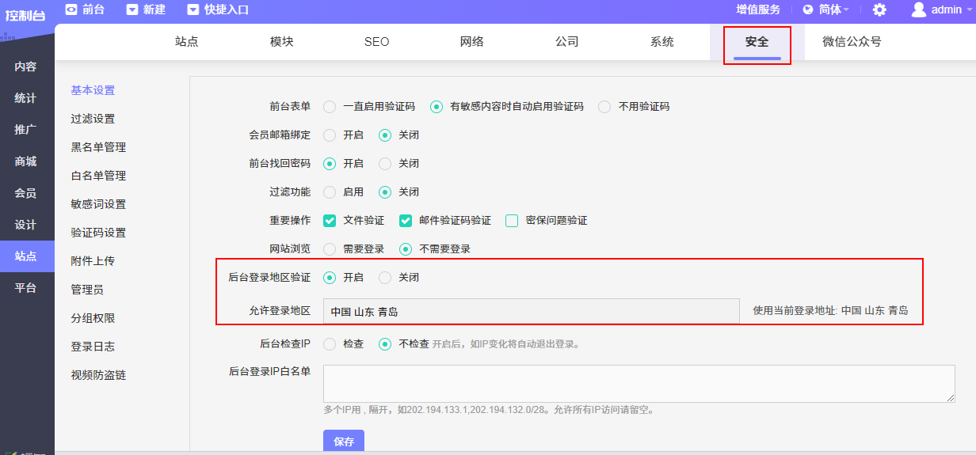Click the globe language icon
The height and width of the screenshot is (455, 976).
click(808, 9)
